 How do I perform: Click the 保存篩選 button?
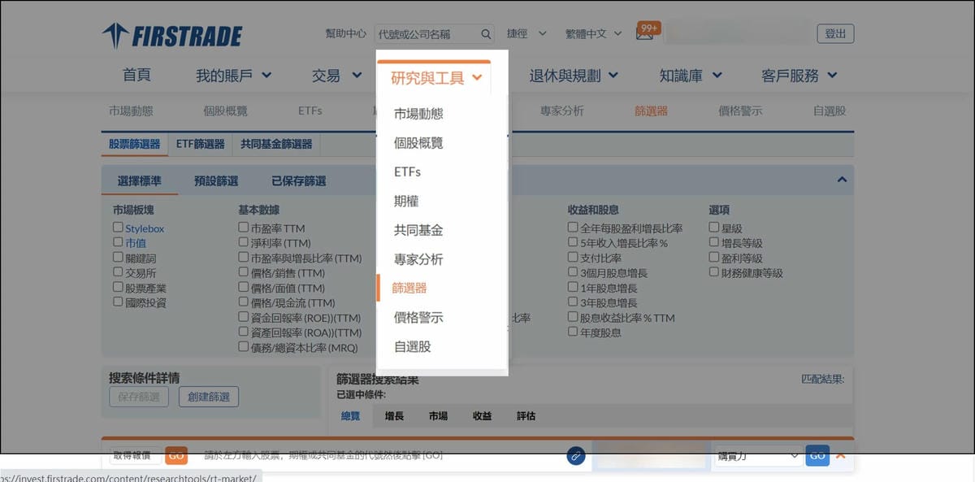tap(140, 397)
